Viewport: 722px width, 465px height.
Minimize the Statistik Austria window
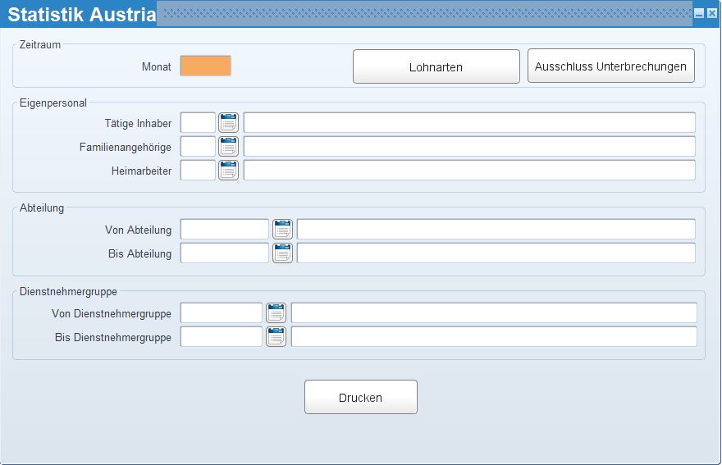click(699, 13)
